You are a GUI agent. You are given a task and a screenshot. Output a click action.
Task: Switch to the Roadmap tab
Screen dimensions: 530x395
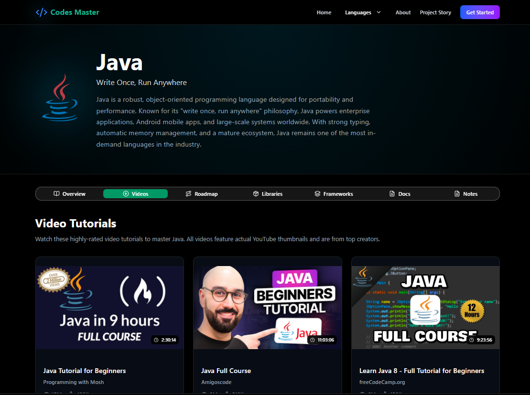(202, 193)
